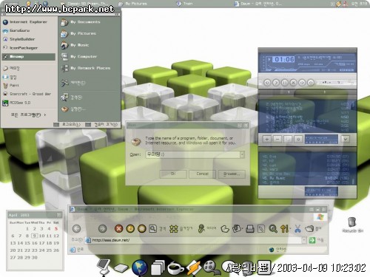370x277 pixels.
Task: Click Cancel in the Run dialog
Action: tap(202, 174)
